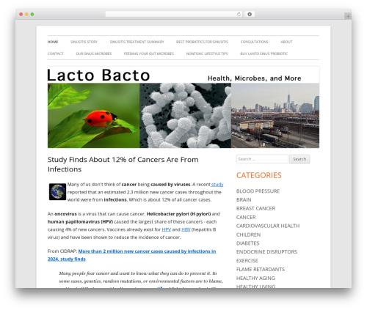The image size is (367, 310).
Task: Open a new tab with plus icon
Action: coord(348,16)
